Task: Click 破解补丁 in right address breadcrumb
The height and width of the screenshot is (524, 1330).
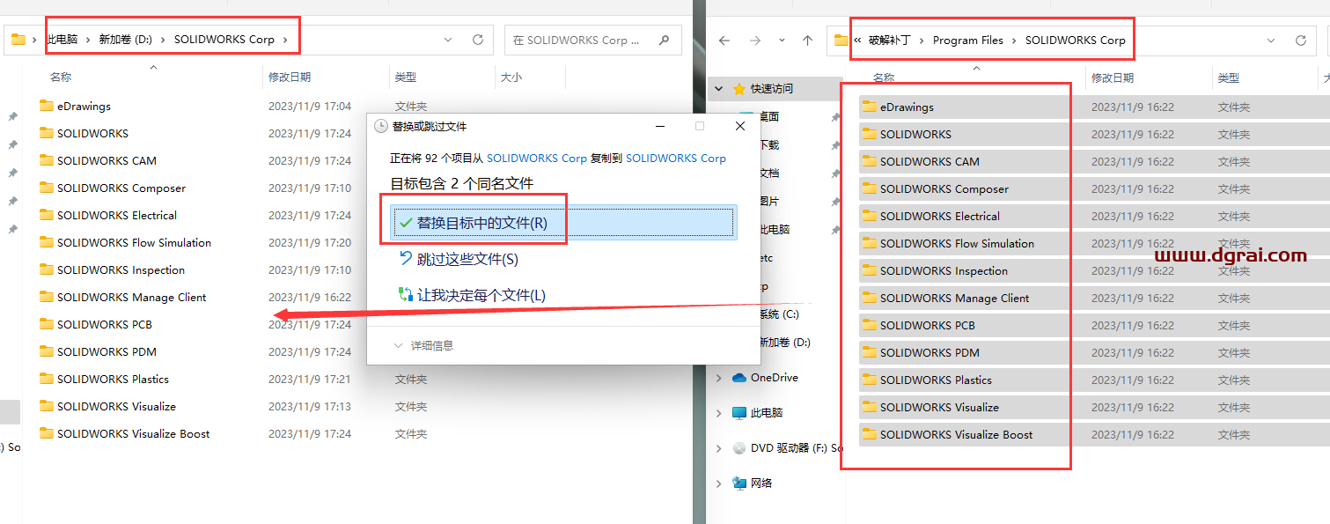Action: coord(889,41)
